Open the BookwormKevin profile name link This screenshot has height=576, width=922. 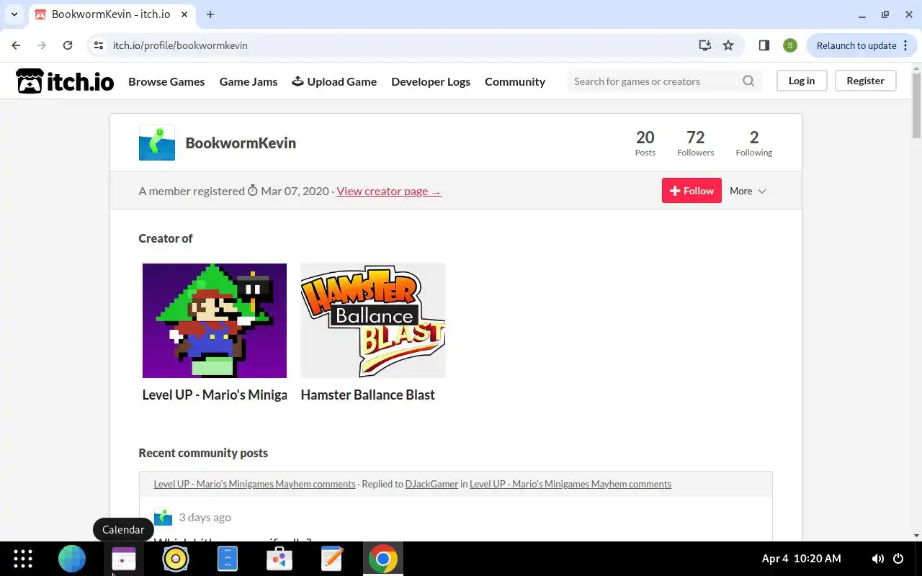point(241,143)
